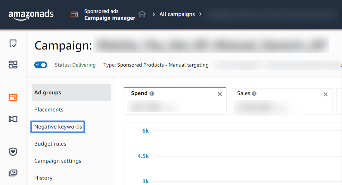The height and width of the screenshot is (185, 342).
Task: Remove the Sales metric card
Action: (326, 94)
